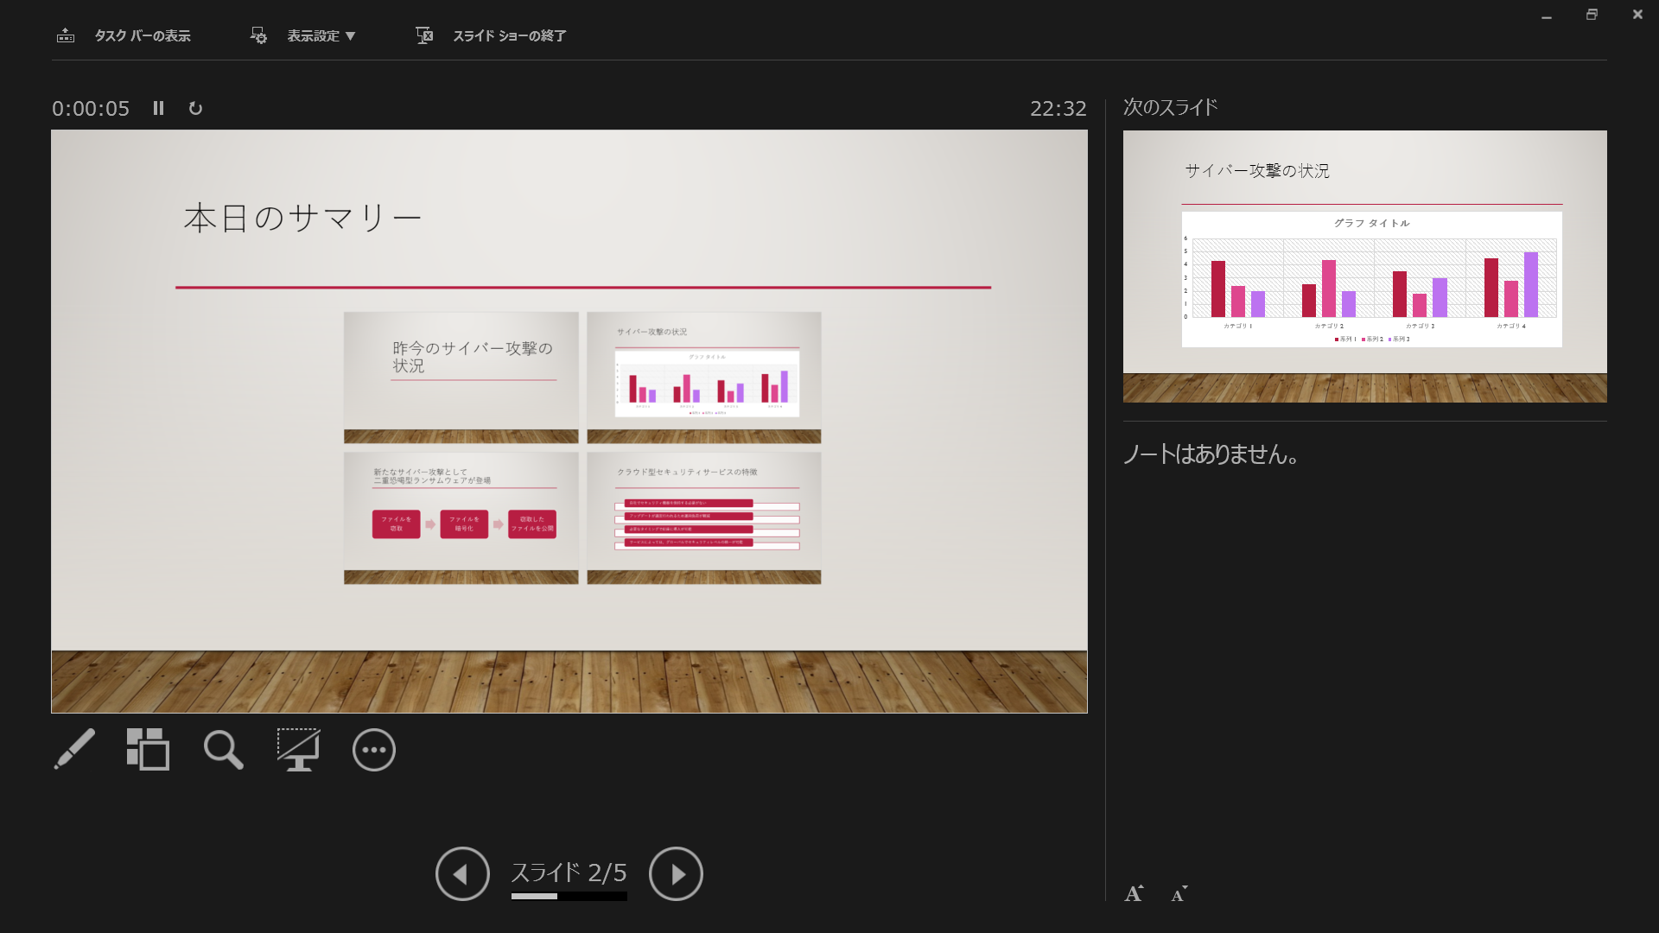
Task: Open display settings menu arrow
Action: tap(351, 35)
